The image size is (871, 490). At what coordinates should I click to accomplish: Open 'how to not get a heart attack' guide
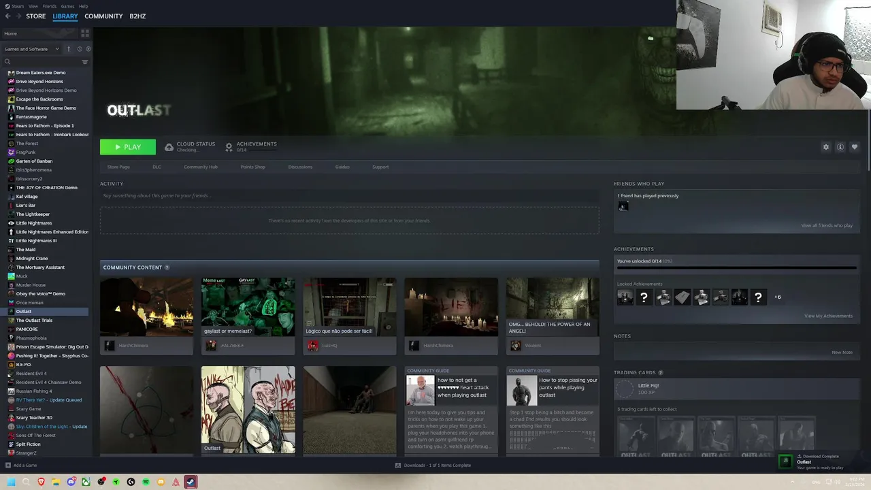pyautogui.click(x=451, y=412)
